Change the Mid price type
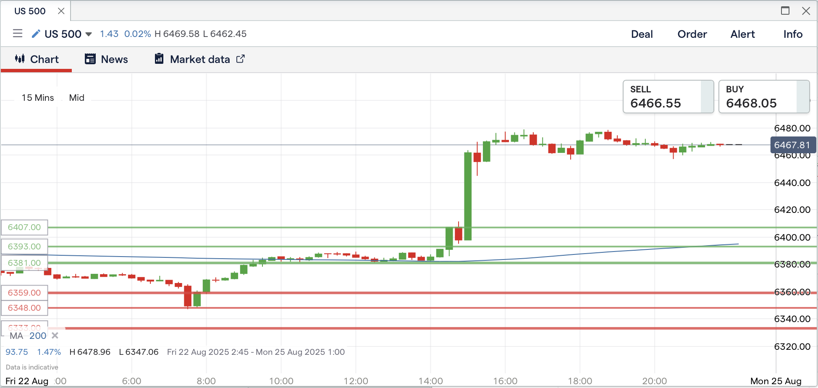Screen dimensions: 818x388 click(76, 98)
